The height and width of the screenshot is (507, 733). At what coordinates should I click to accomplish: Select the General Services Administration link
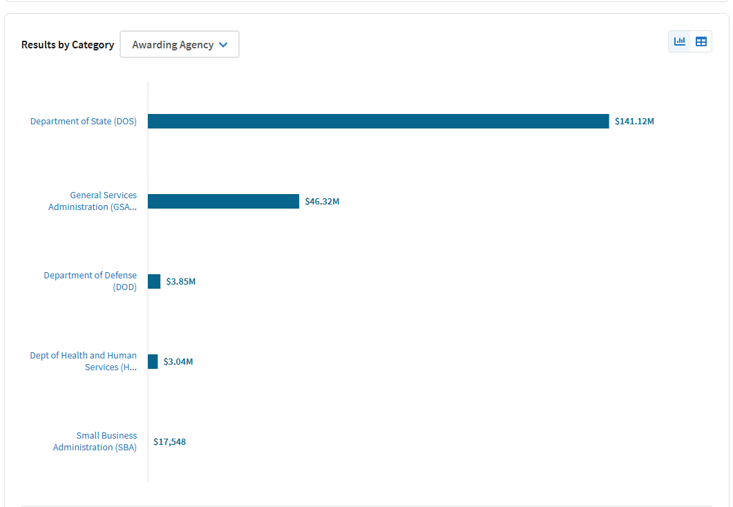tap(93, 201)
